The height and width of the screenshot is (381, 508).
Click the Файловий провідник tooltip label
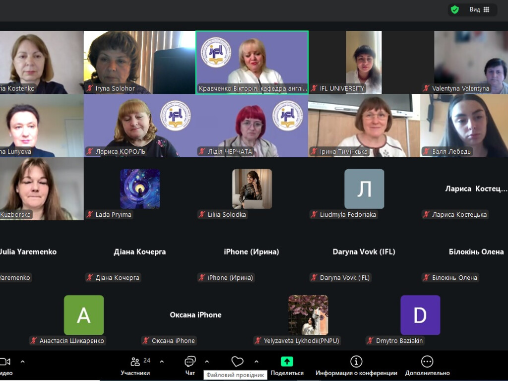(235, 375)
